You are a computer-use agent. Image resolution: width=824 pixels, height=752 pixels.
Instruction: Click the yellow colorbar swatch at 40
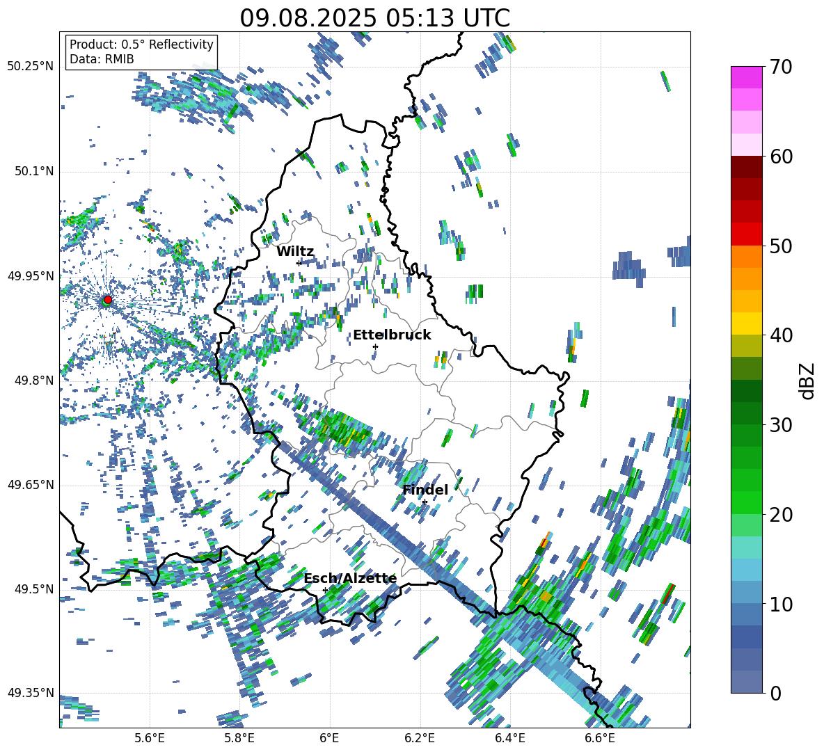[746, 323]
